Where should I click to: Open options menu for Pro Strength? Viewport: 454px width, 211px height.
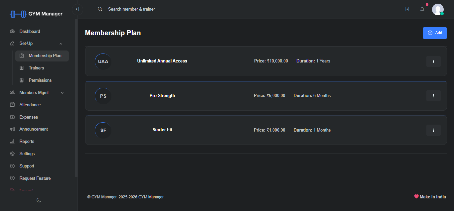[x=433, y=96]
